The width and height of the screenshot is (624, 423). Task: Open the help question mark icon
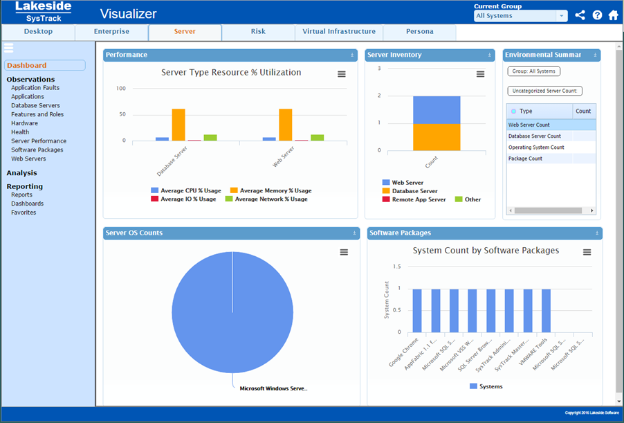coord(597,15)
